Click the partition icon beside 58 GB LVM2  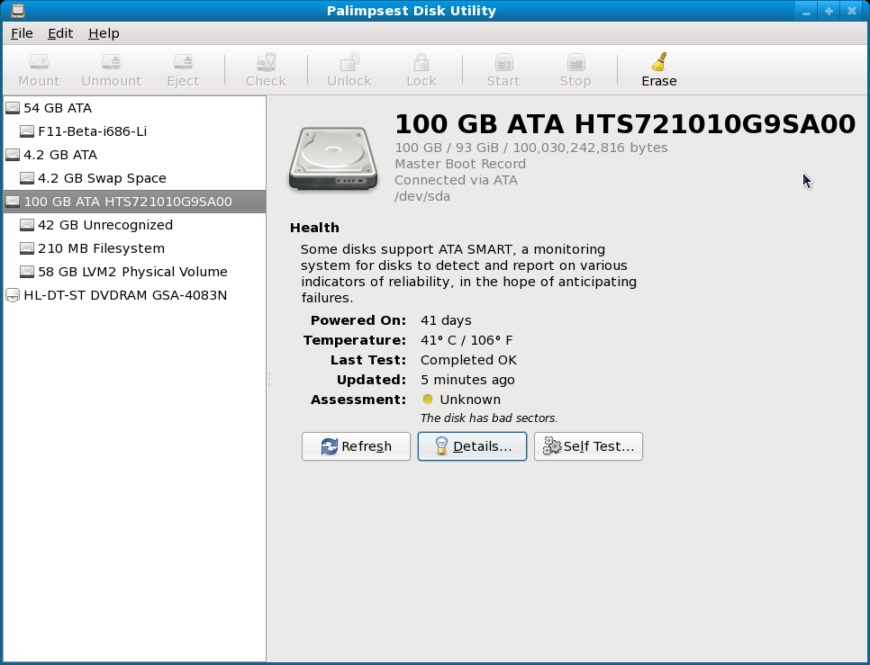(x=27, y=272)
